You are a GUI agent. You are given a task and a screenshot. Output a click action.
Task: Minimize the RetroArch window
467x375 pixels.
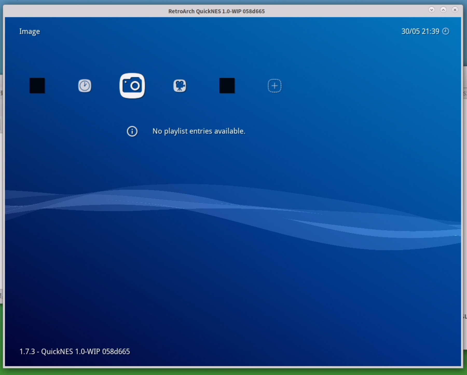pos(431,10)
